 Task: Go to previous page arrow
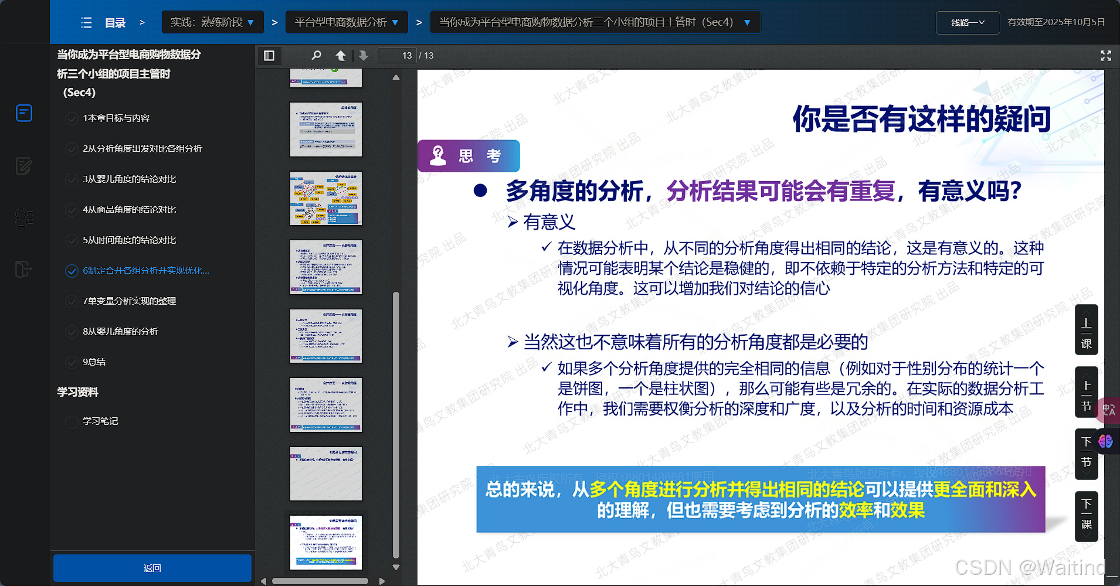[x=341, y=56]
